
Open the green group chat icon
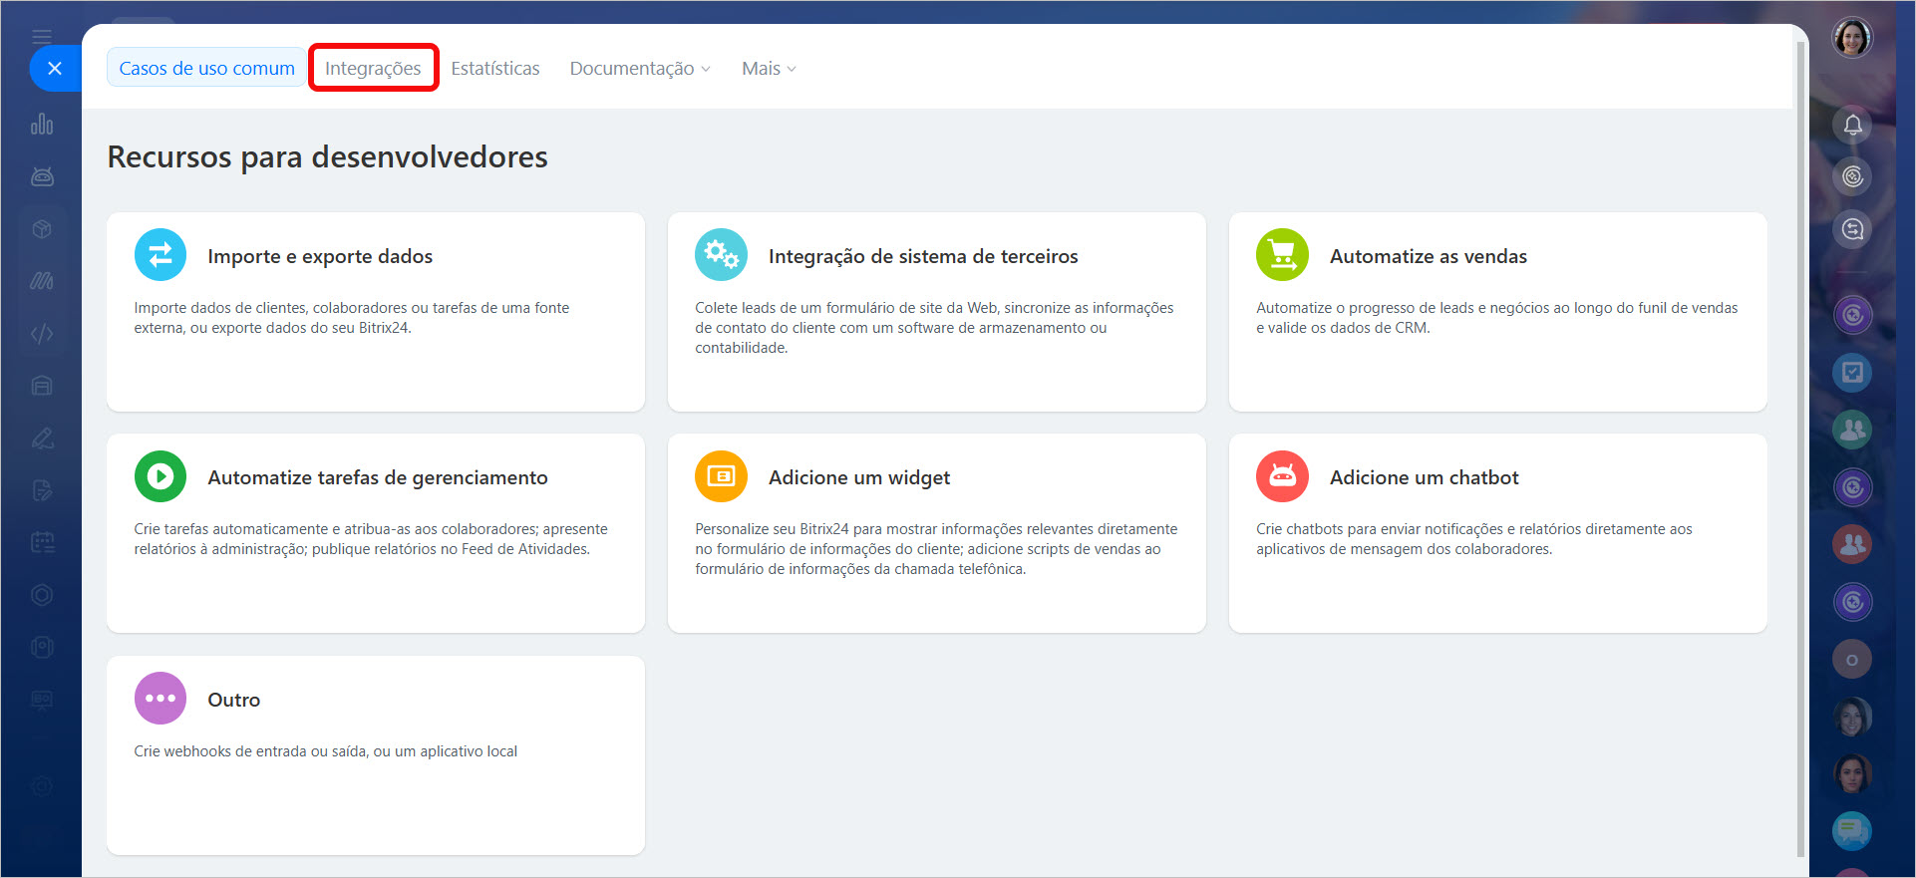(1852, 430)
